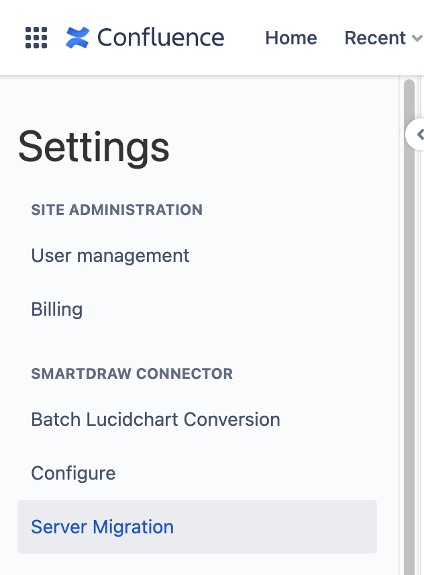Open the app switcher grid icon
This screenshot has height=575, width=424.
(x=36, y=38)
